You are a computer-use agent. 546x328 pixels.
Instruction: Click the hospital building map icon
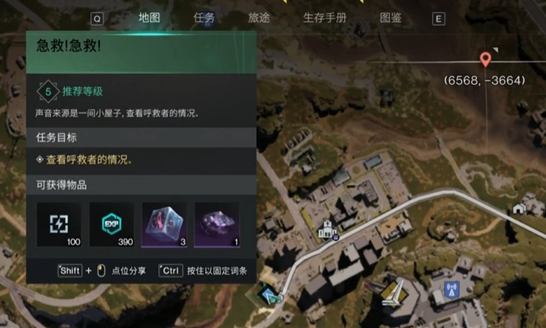327,230
